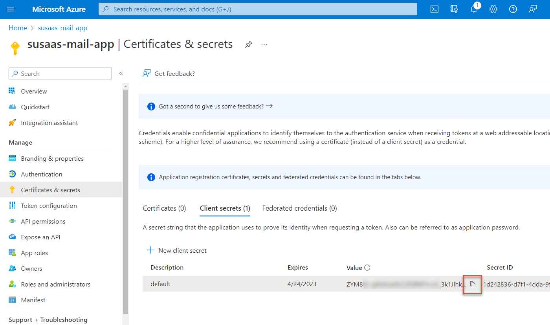This screenshot has height=325, width=550.
Task: Click the Manage section heading
Action: point(20,142)
